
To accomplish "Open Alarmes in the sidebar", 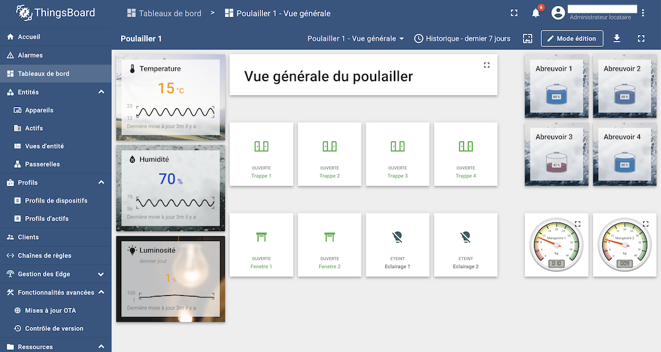I will click(x=30, y=55).
